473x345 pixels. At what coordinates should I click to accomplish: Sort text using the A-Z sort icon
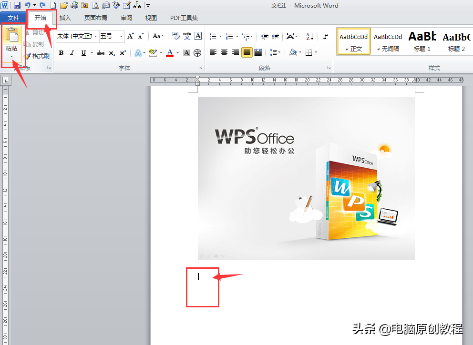[310, 37]
